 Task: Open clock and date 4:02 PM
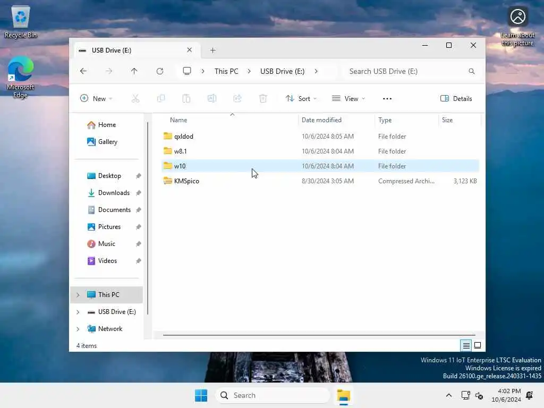[x=506, y=395]
